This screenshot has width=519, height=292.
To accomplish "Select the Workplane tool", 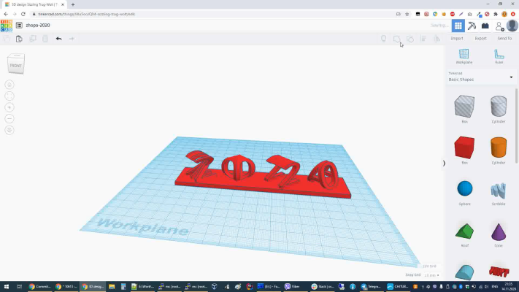I will pyautogui.click(x=464, y=56).
